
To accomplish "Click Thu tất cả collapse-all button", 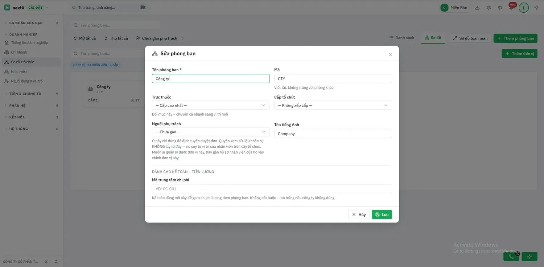I will (116, 38).
